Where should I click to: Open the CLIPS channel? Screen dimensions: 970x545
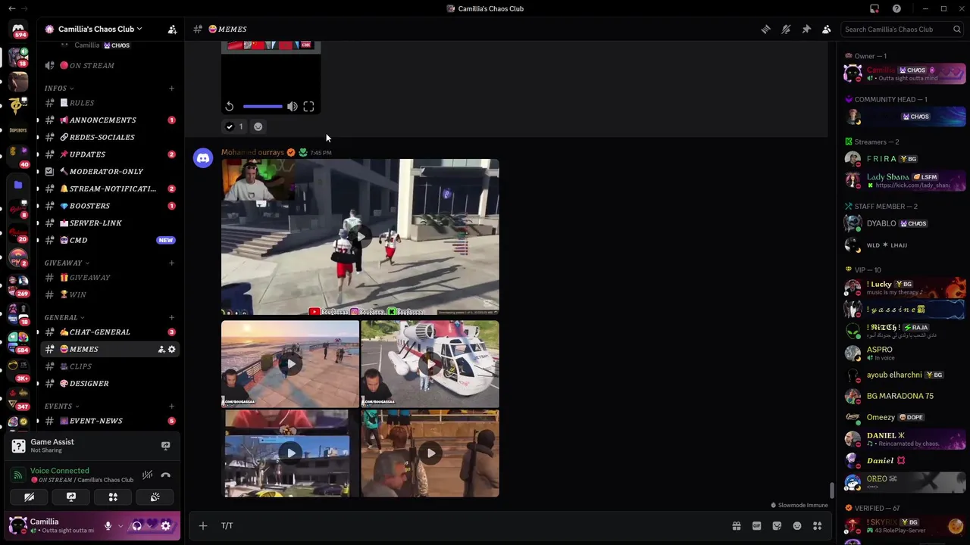pyautogui.click(x=110, y=366)
